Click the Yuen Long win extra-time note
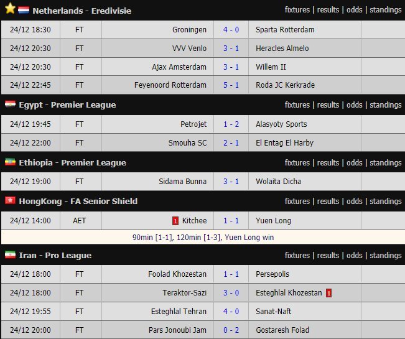The height and width of the screenshot is (339, 405). 203,238
